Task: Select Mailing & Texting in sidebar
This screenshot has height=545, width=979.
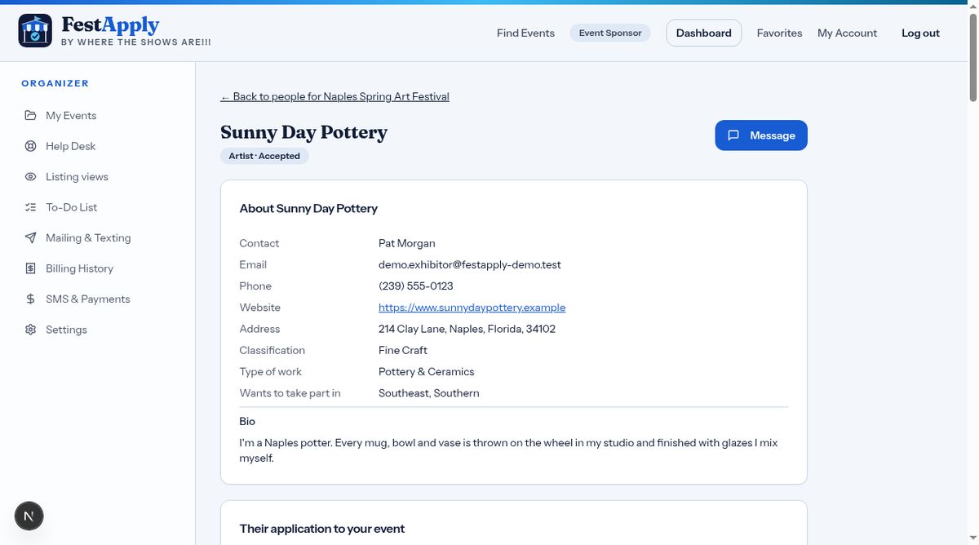Action: pos(88,237)
